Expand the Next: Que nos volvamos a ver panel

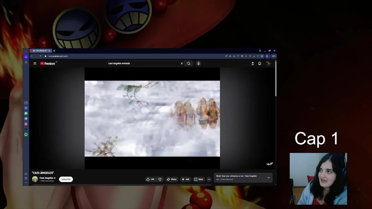pyautogui.click(x=269, y=177)
